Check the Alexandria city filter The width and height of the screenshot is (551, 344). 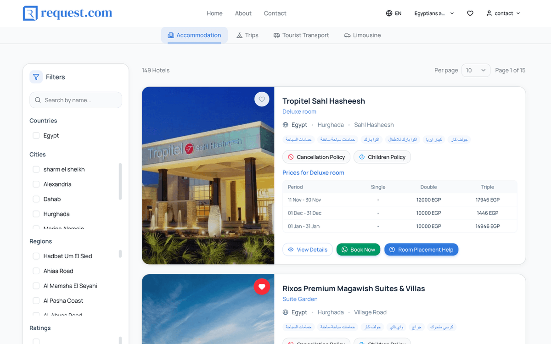36,184
